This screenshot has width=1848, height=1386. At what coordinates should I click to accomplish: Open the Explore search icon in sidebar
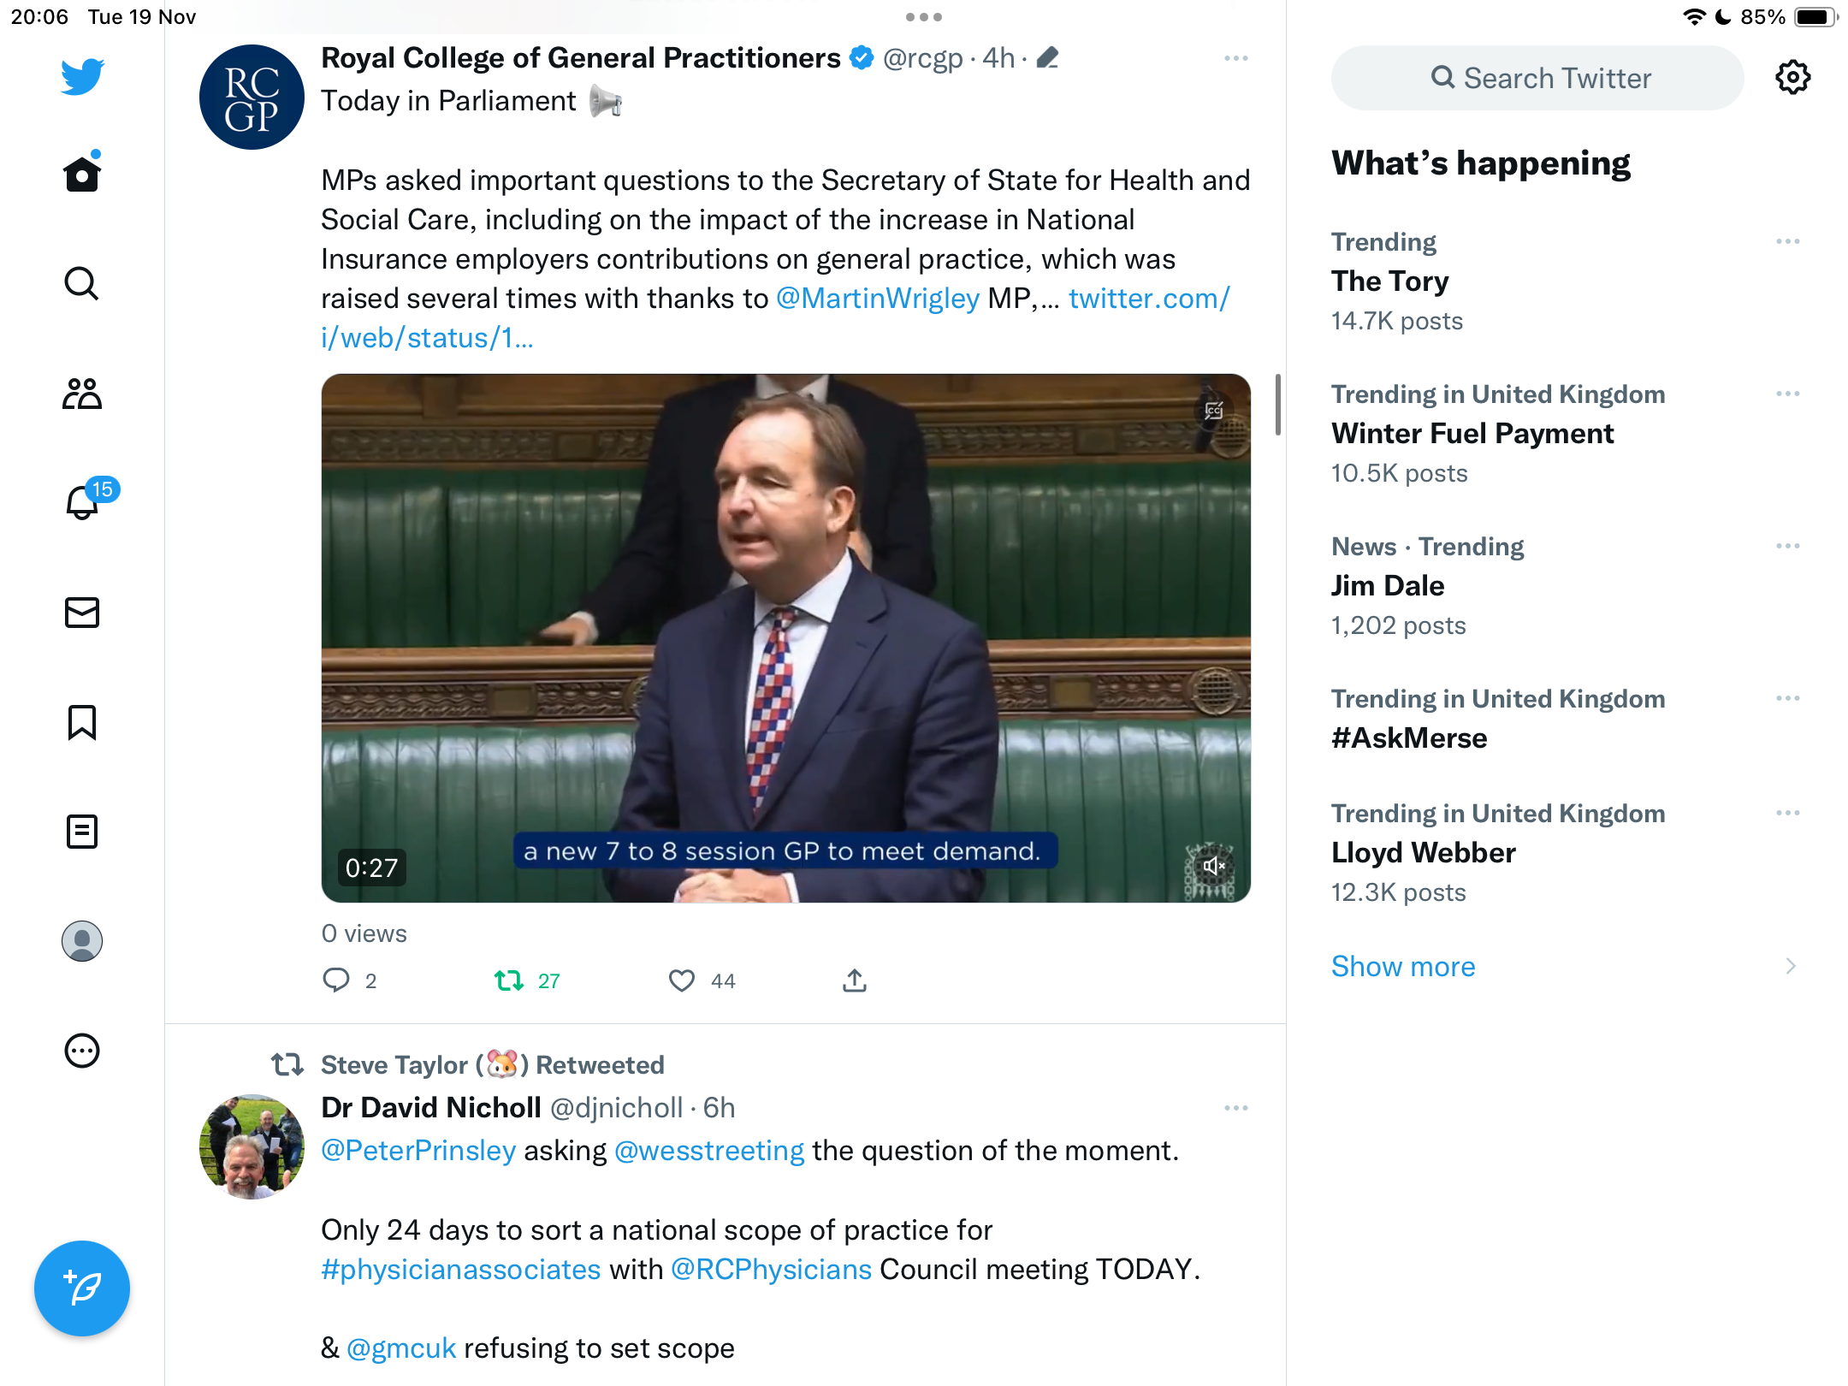coord(82,283)
